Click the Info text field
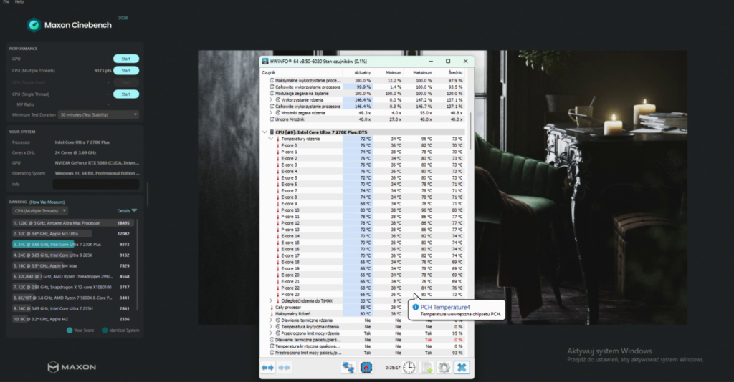734x382 pixels. point(96,185)
